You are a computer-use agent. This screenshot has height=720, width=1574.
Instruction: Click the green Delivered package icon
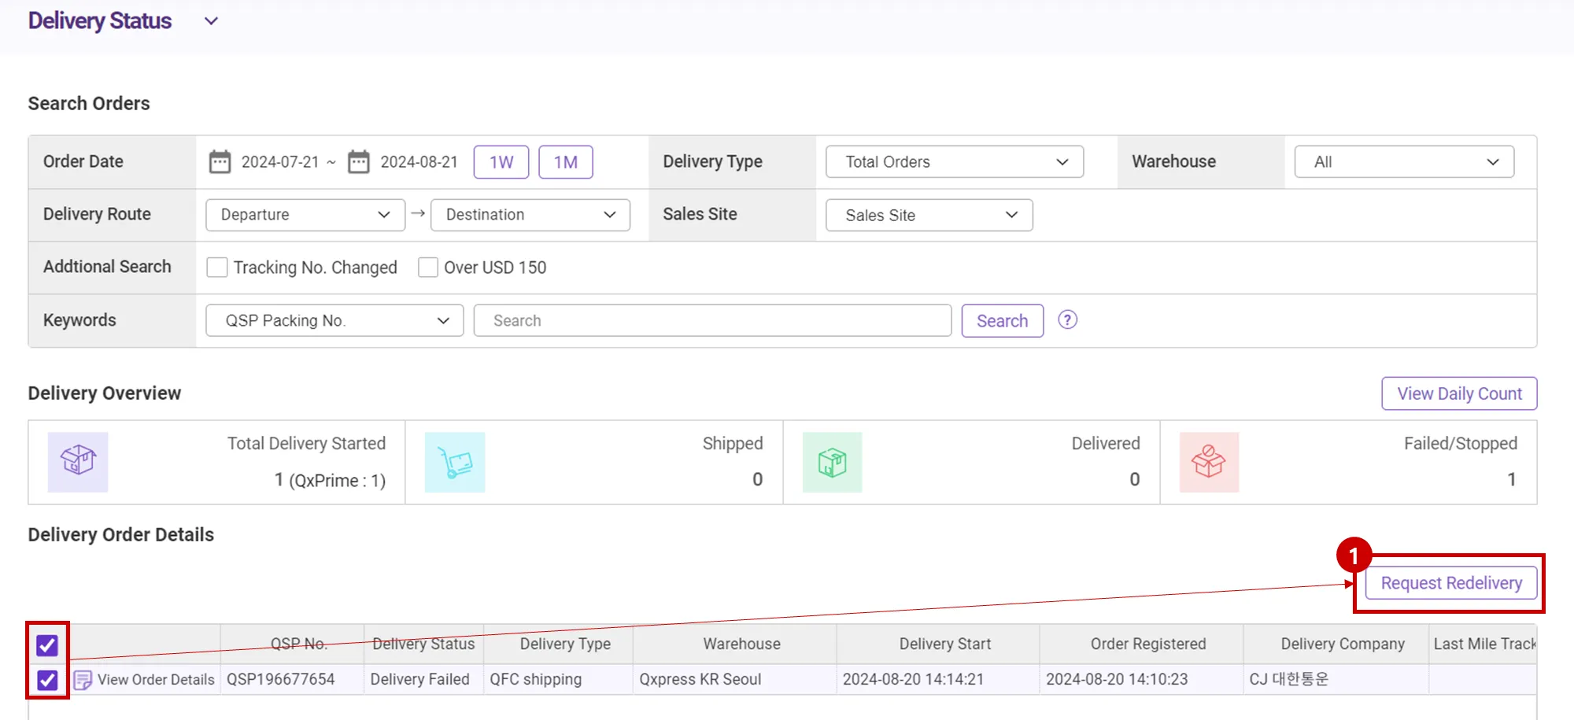coord(832,462)
